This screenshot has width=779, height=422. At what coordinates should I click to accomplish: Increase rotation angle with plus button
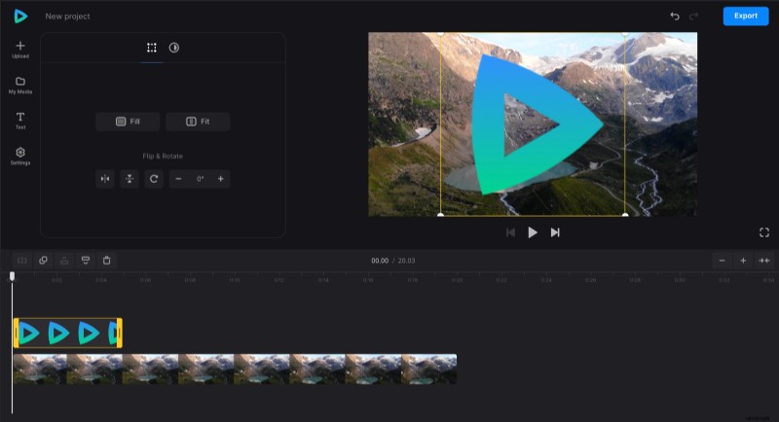(x=221, y=179)
